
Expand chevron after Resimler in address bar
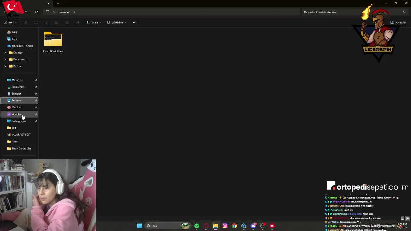74,12
